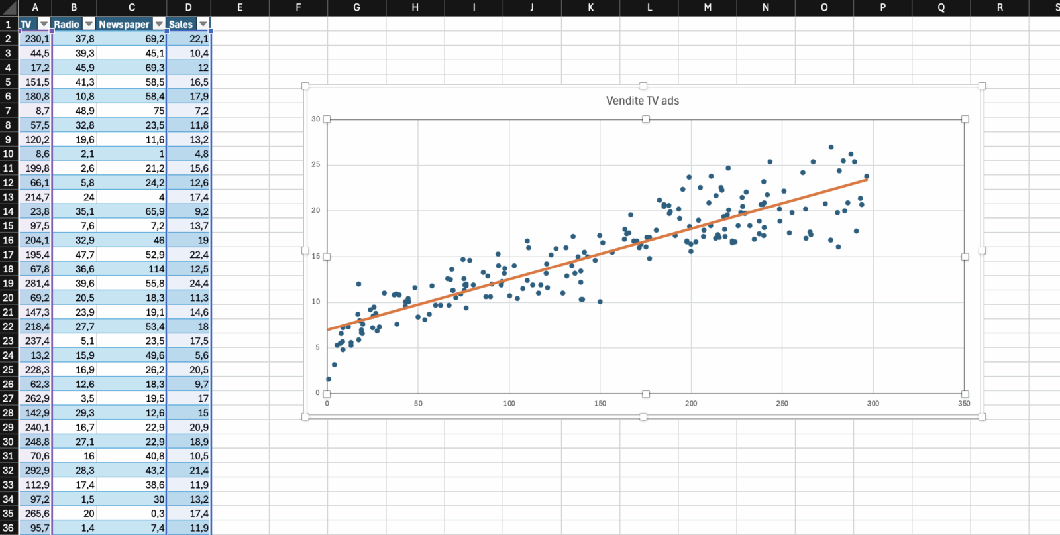
Task: Click column P header
Action: click(882, 7)
